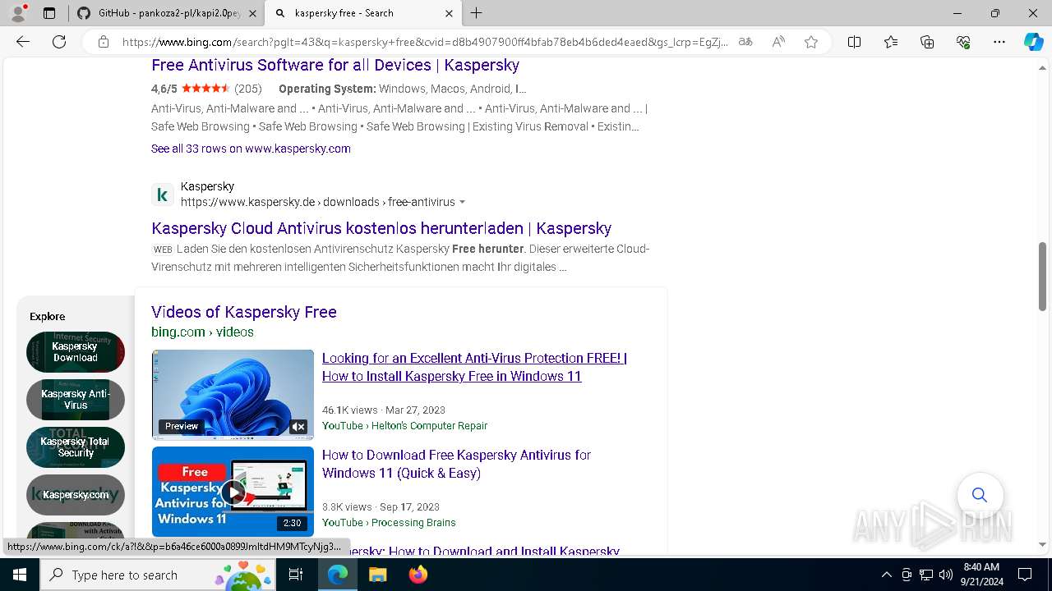Show hidden system tray icons

tap(886, 575)
